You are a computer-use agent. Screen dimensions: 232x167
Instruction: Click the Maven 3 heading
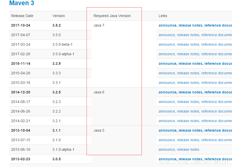(22, 3)
